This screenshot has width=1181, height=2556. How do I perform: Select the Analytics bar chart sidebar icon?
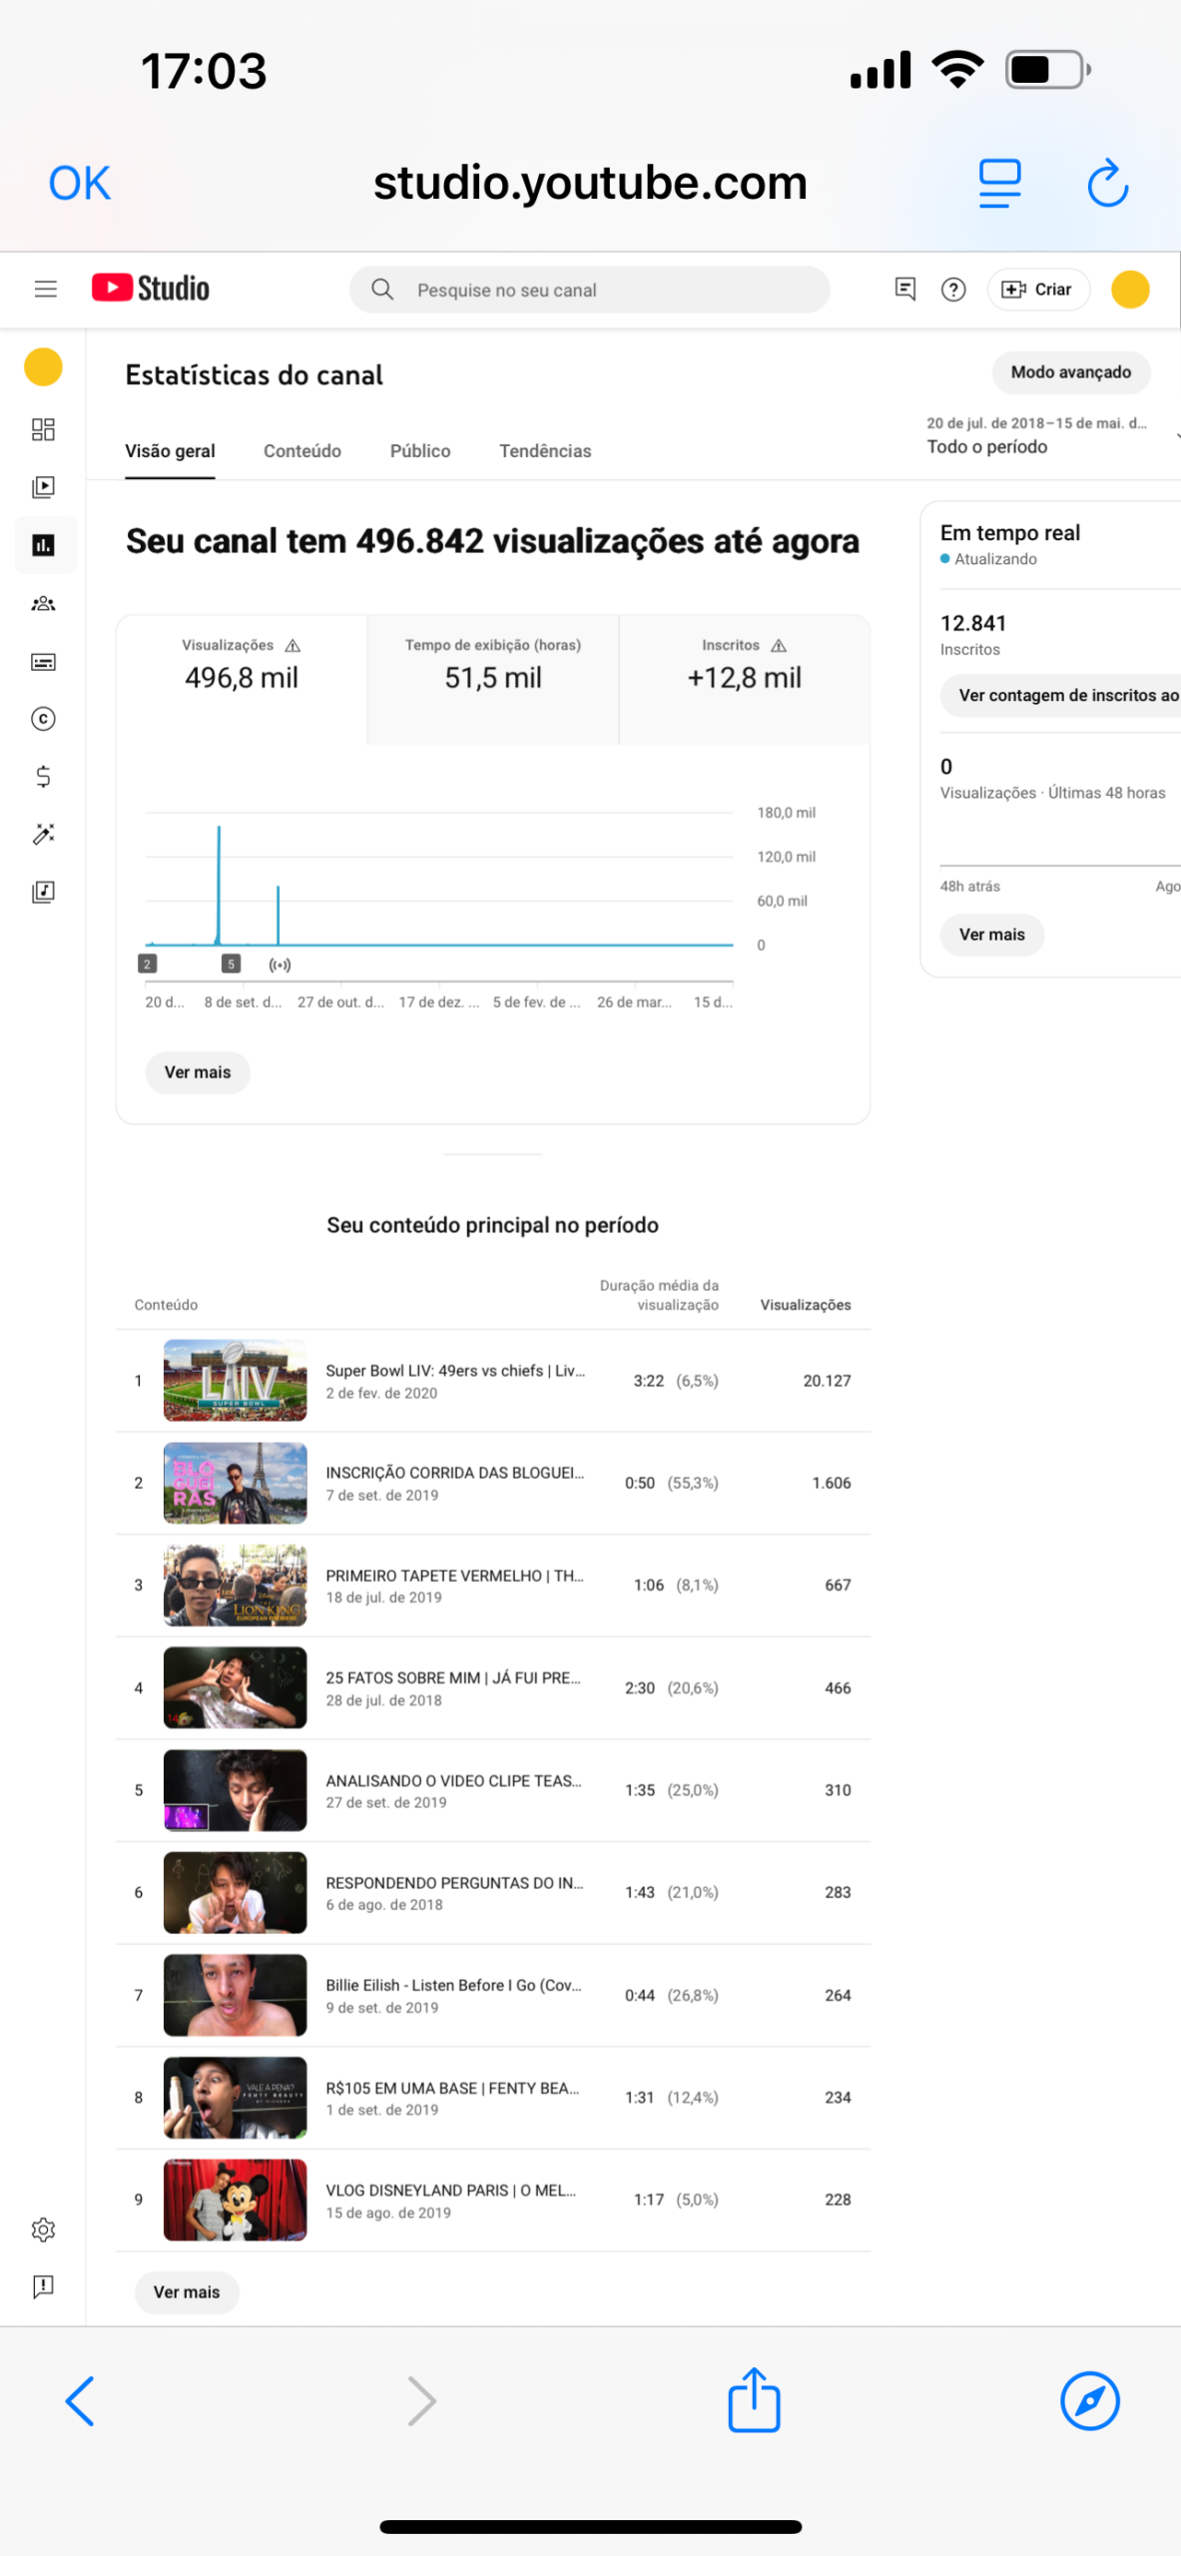click(43, 545)
